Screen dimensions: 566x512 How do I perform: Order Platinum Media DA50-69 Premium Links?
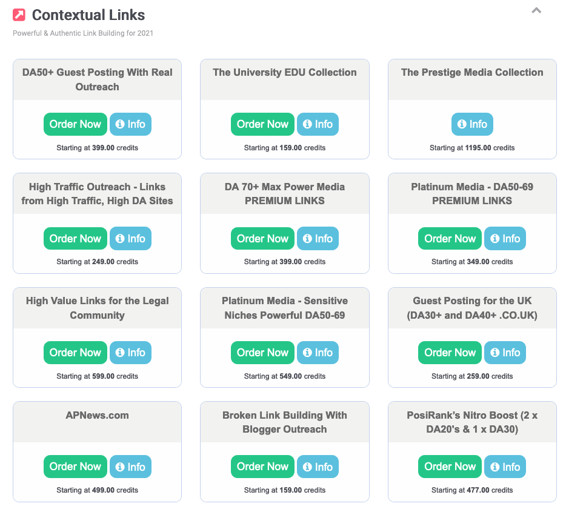tap(450, 239)
